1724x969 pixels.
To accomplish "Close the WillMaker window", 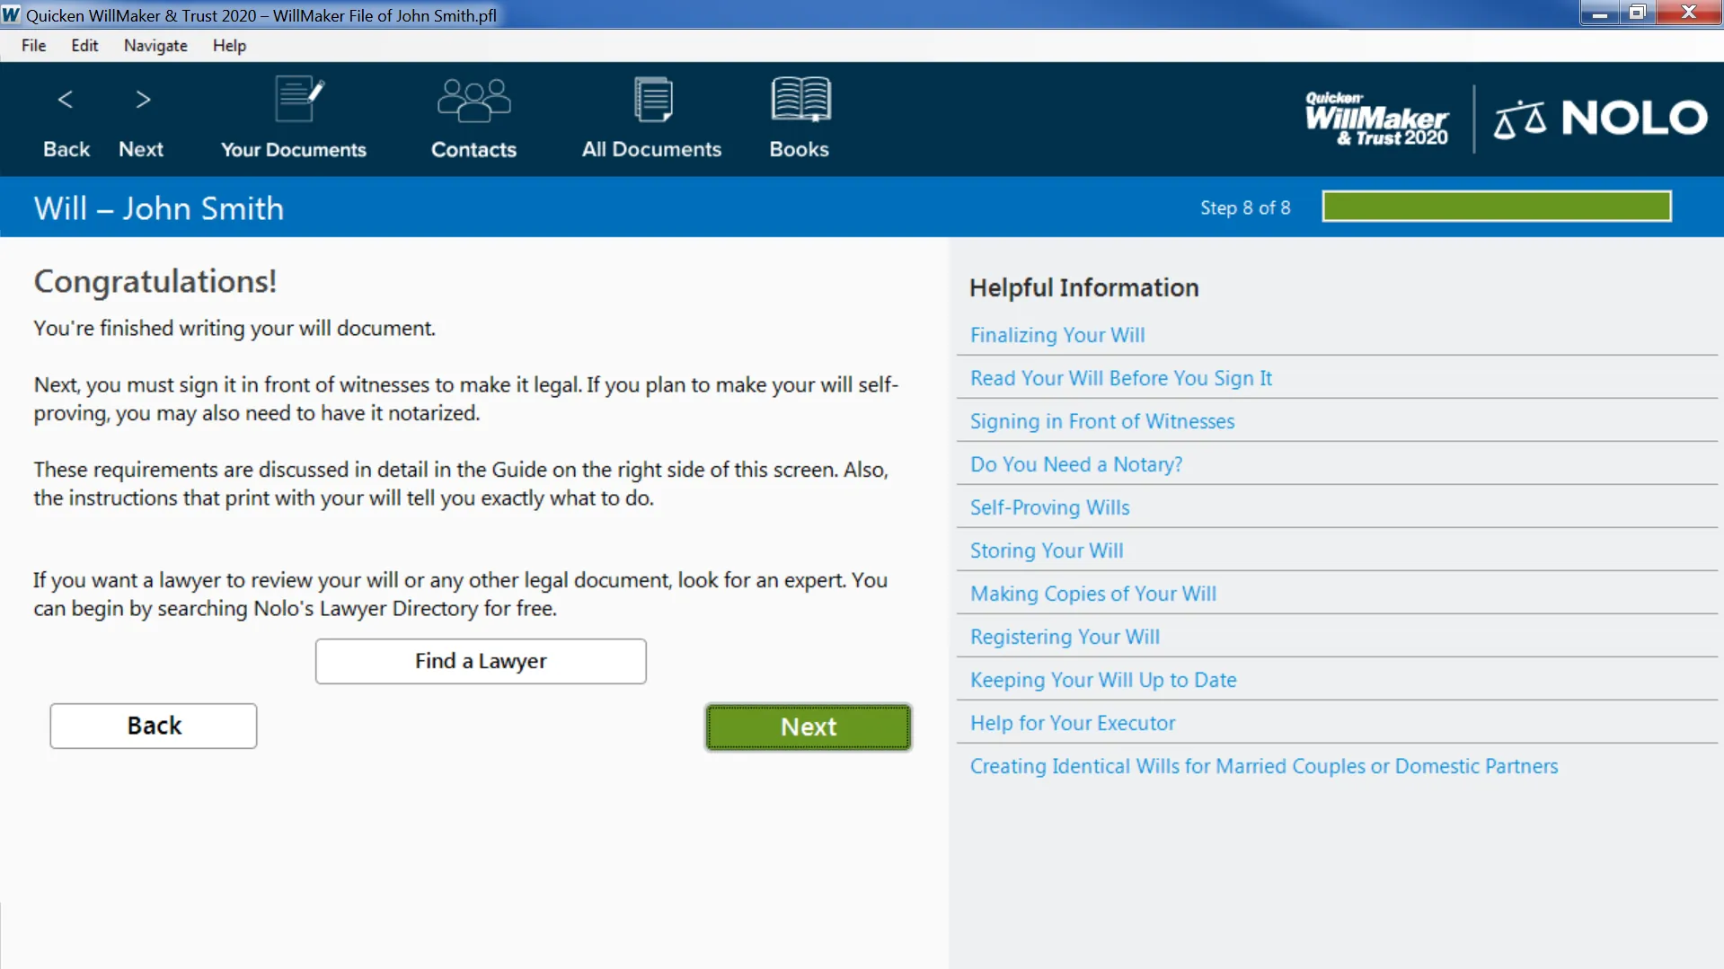I will click(x=1689, y=13).
